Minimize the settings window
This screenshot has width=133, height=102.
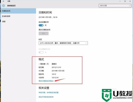tap(120, 1)
